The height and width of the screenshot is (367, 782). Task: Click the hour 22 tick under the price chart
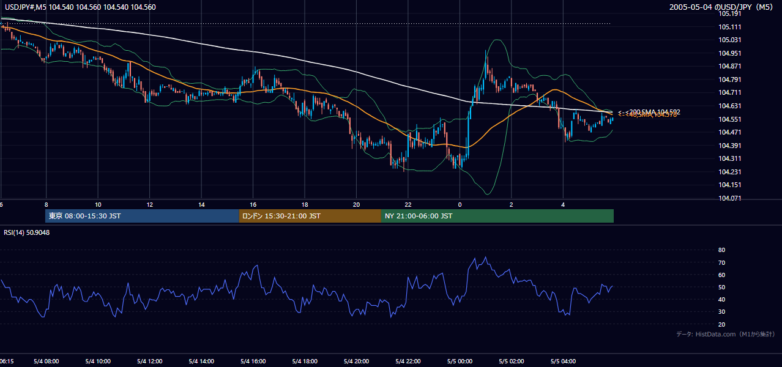click(408, 204)
